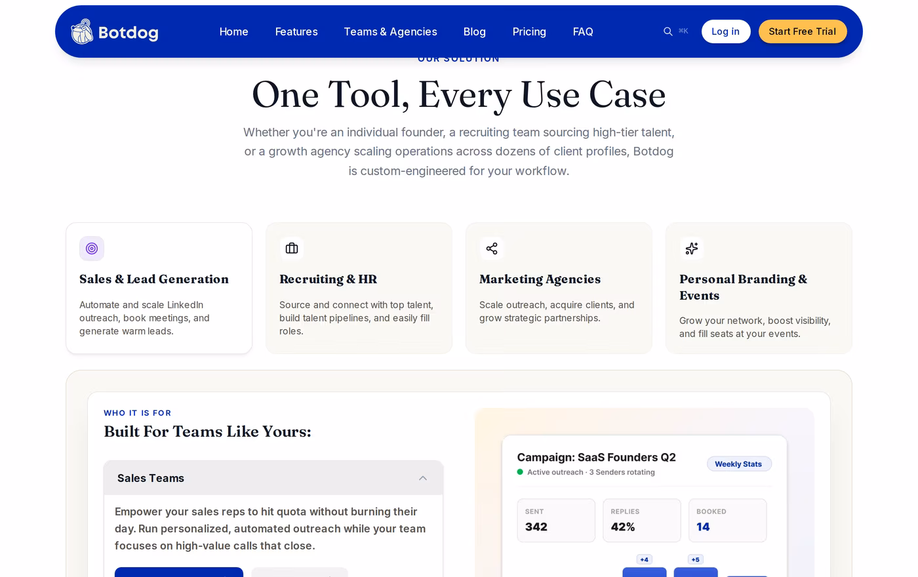The width and height of the screenshot is (918, 577).
Task: Click the BOOKED 14 stat box
Action: click(728, 521)
